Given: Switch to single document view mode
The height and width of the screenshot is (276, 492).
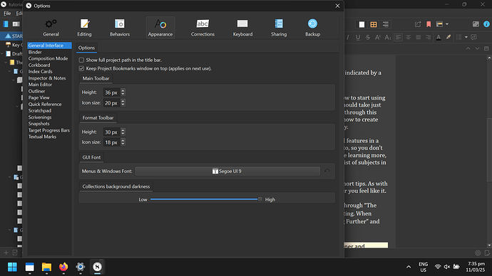Looking at the screenshot, I should coord(362,24).
